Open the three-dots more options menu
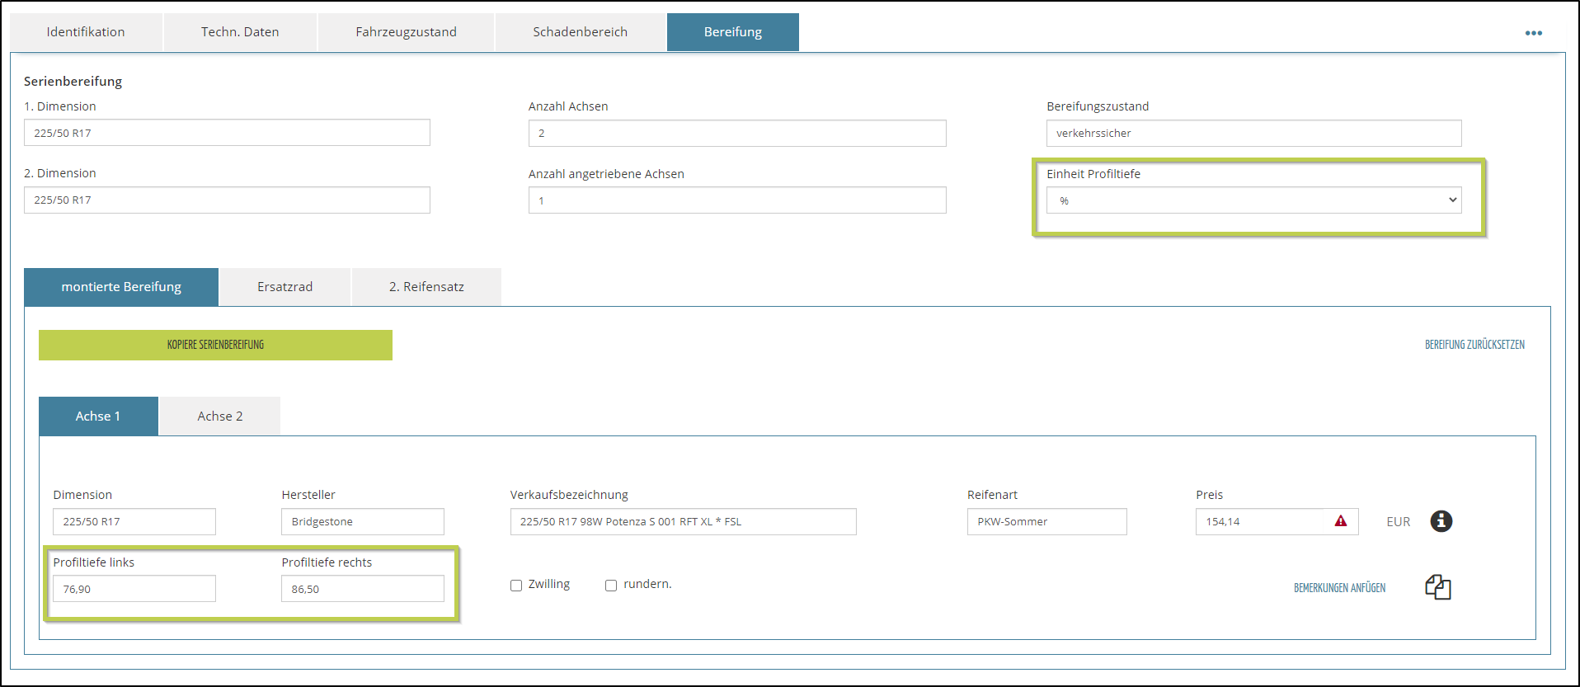This screenshot has width=1580, height=687. [x=1533, y=33]
